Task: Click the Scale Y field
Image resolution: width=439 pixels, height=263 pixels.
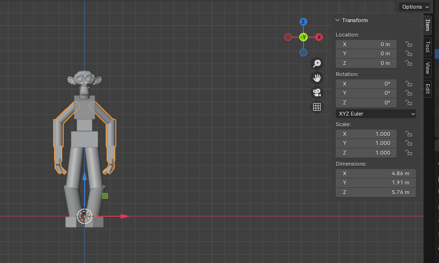Action: (x=366, y=143)
